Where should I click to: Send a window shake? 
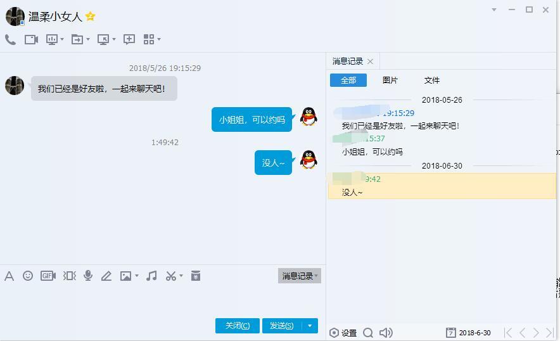(70, 276)
